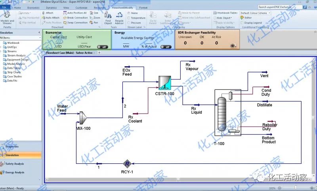317x191 pixels.
Task: Click the search button beside aspenONE Exchange
Action: pos(305,7)
